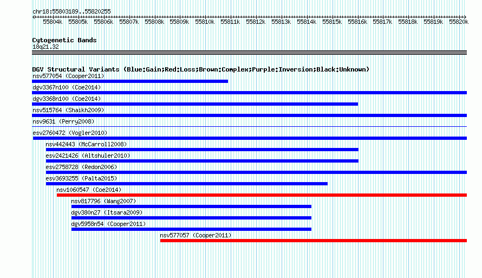Open the nsv1060547 (Coe2014) label
482x278 pixels.
coord(89,190)
